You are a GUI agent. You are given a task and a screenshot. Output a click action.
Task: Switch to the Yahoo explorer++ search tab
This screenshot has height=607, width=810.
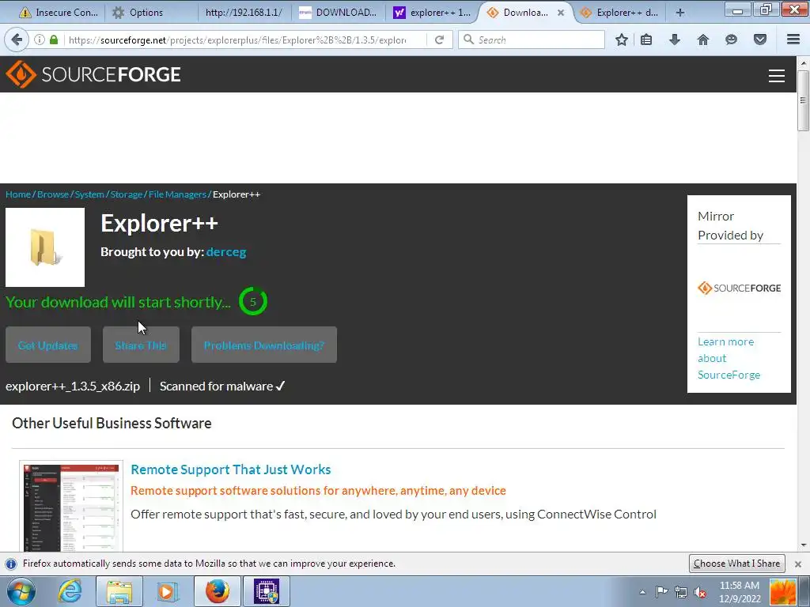click(x=433, y=13)
